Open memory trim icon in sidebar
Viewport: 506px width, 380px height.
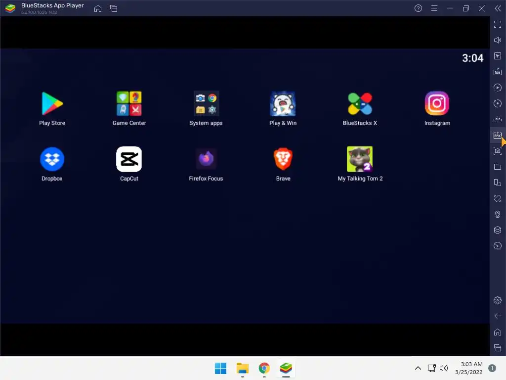[498, 119]
